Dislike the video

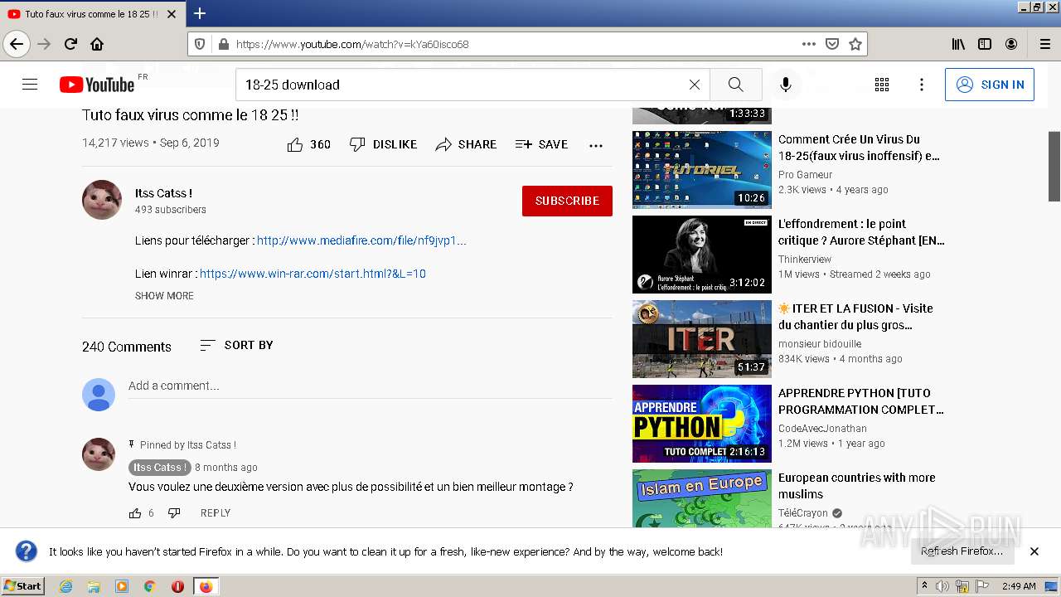point(383,144)
